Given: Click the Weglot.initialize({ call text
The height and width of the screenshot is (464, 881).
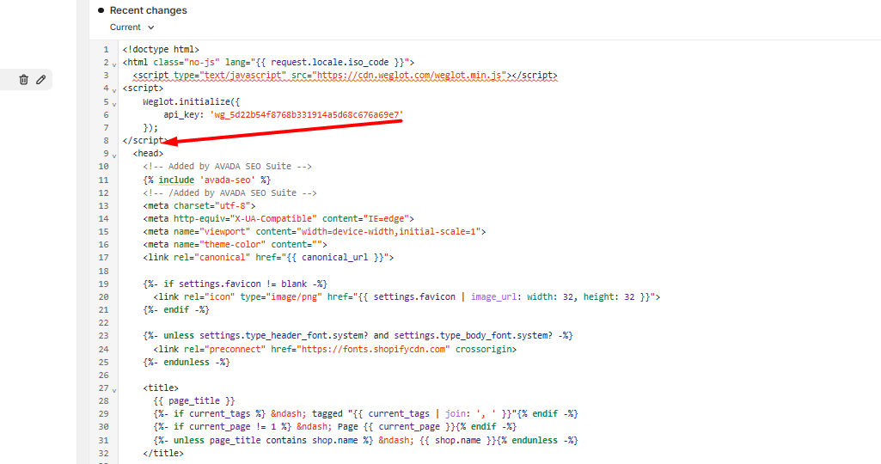Looking at the screenshot, I should click(x=191, y=101).
